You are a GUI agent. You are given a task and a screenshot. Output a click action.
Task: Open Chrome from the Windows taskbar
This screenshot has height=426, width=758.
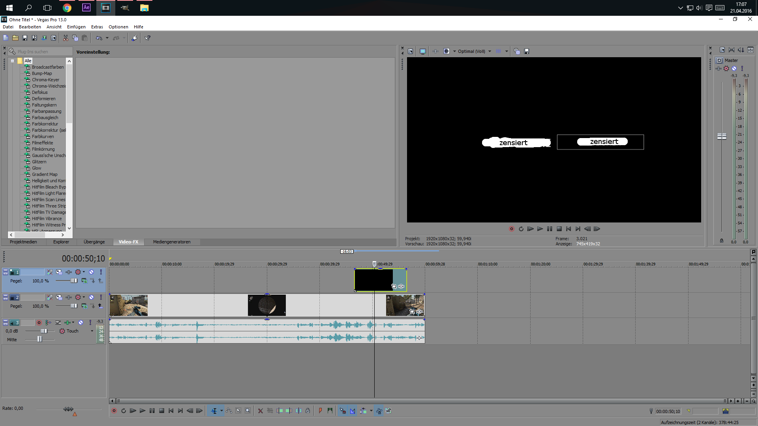click(x=67, y=8)
